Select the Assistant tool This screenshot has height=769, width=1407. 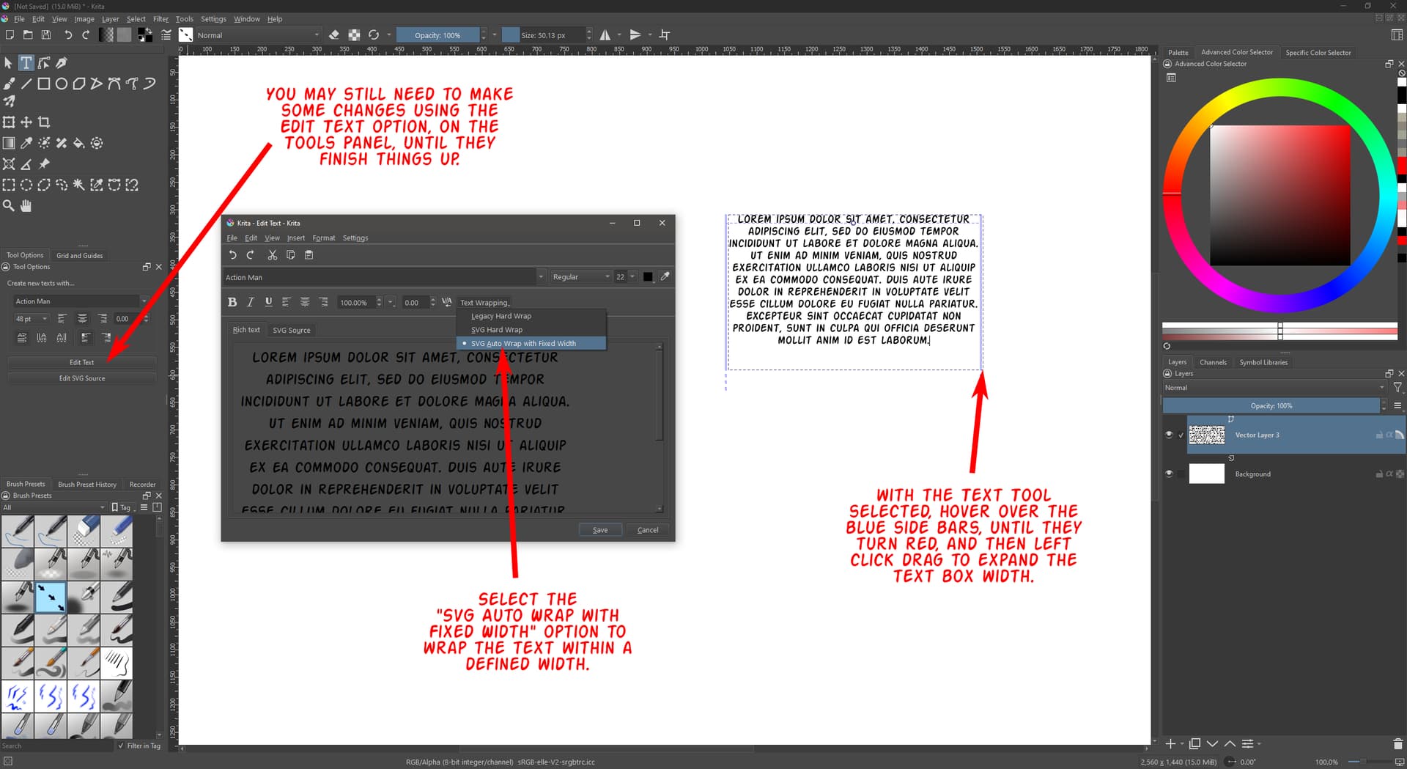9,164
